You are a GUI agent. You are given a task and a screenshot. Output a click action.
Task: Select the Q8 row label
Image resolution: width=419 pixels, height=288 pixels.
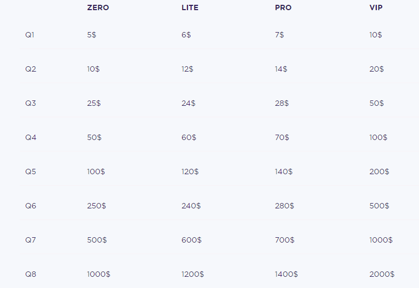tap(30, 274)
